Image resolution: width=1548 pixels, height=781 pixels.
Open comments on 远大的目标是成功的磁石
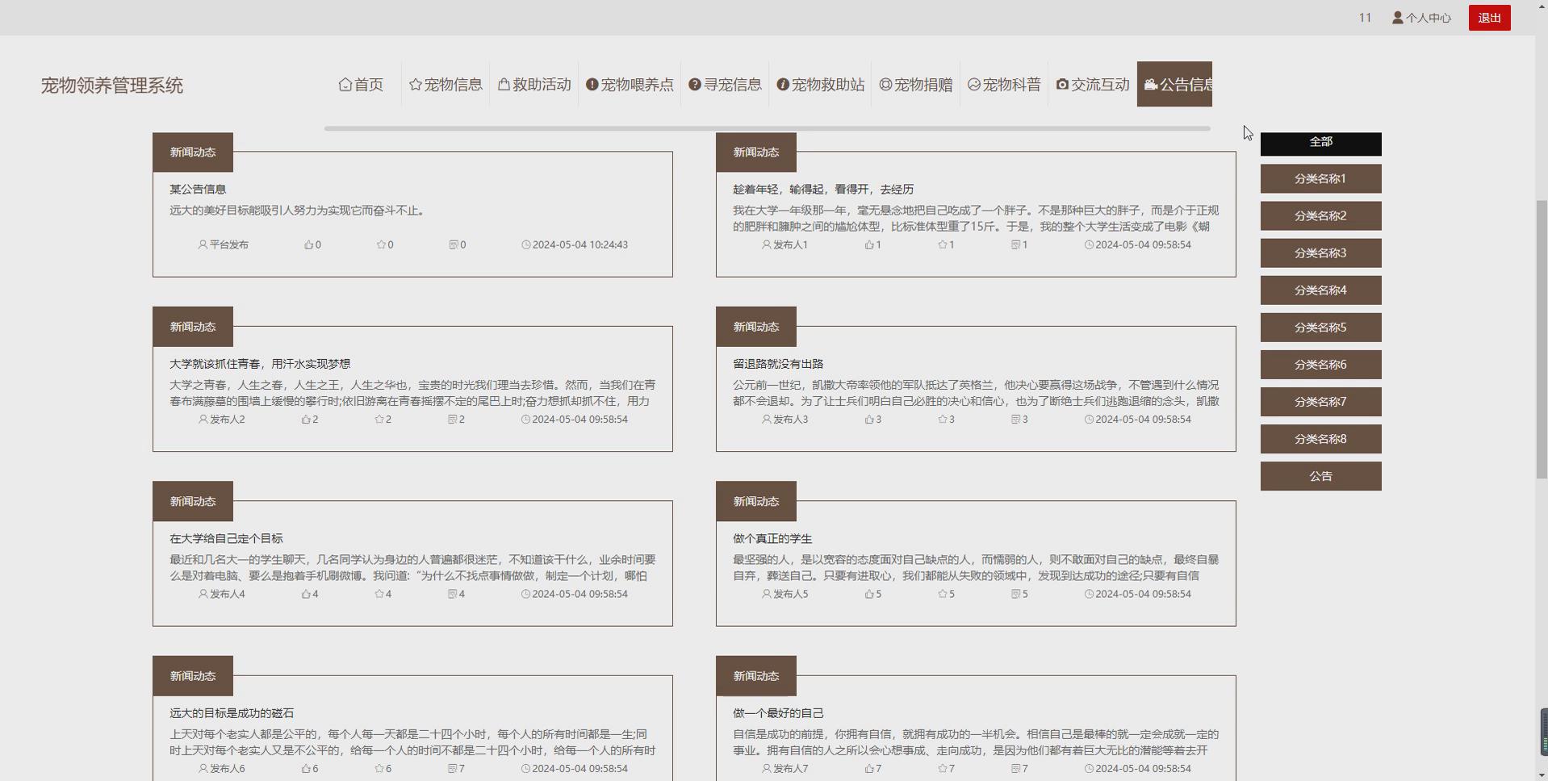(453, 768)
